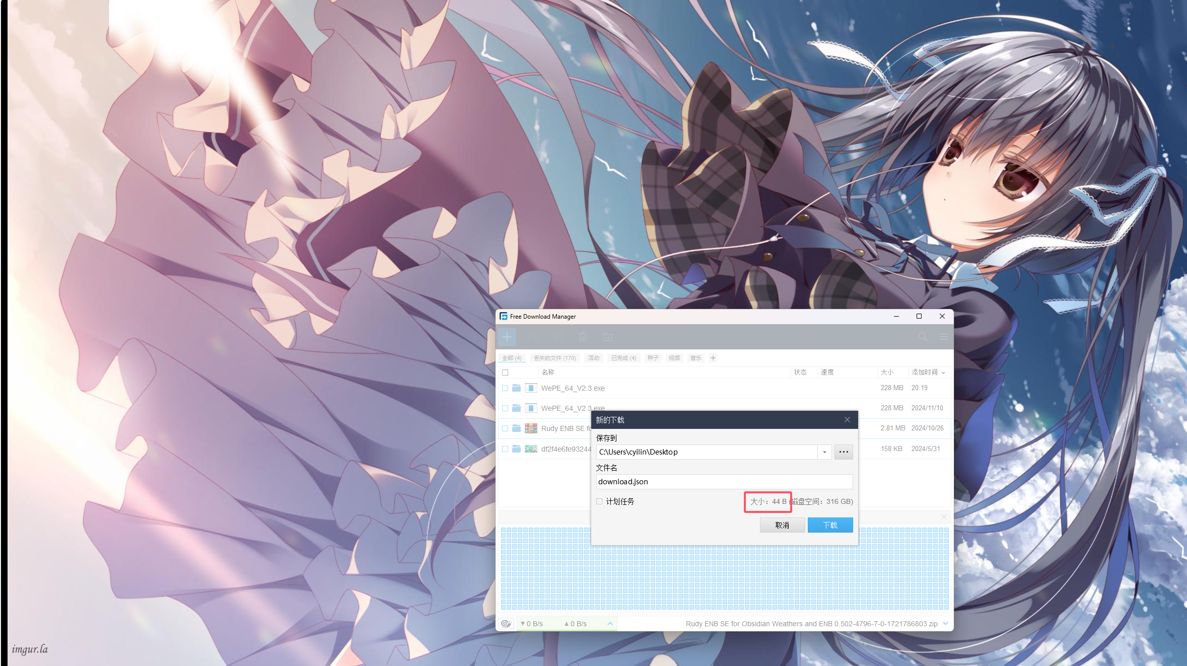Click archive icon of Rudy ENB SE row
1187x666 pixels.
click(531, 428)
